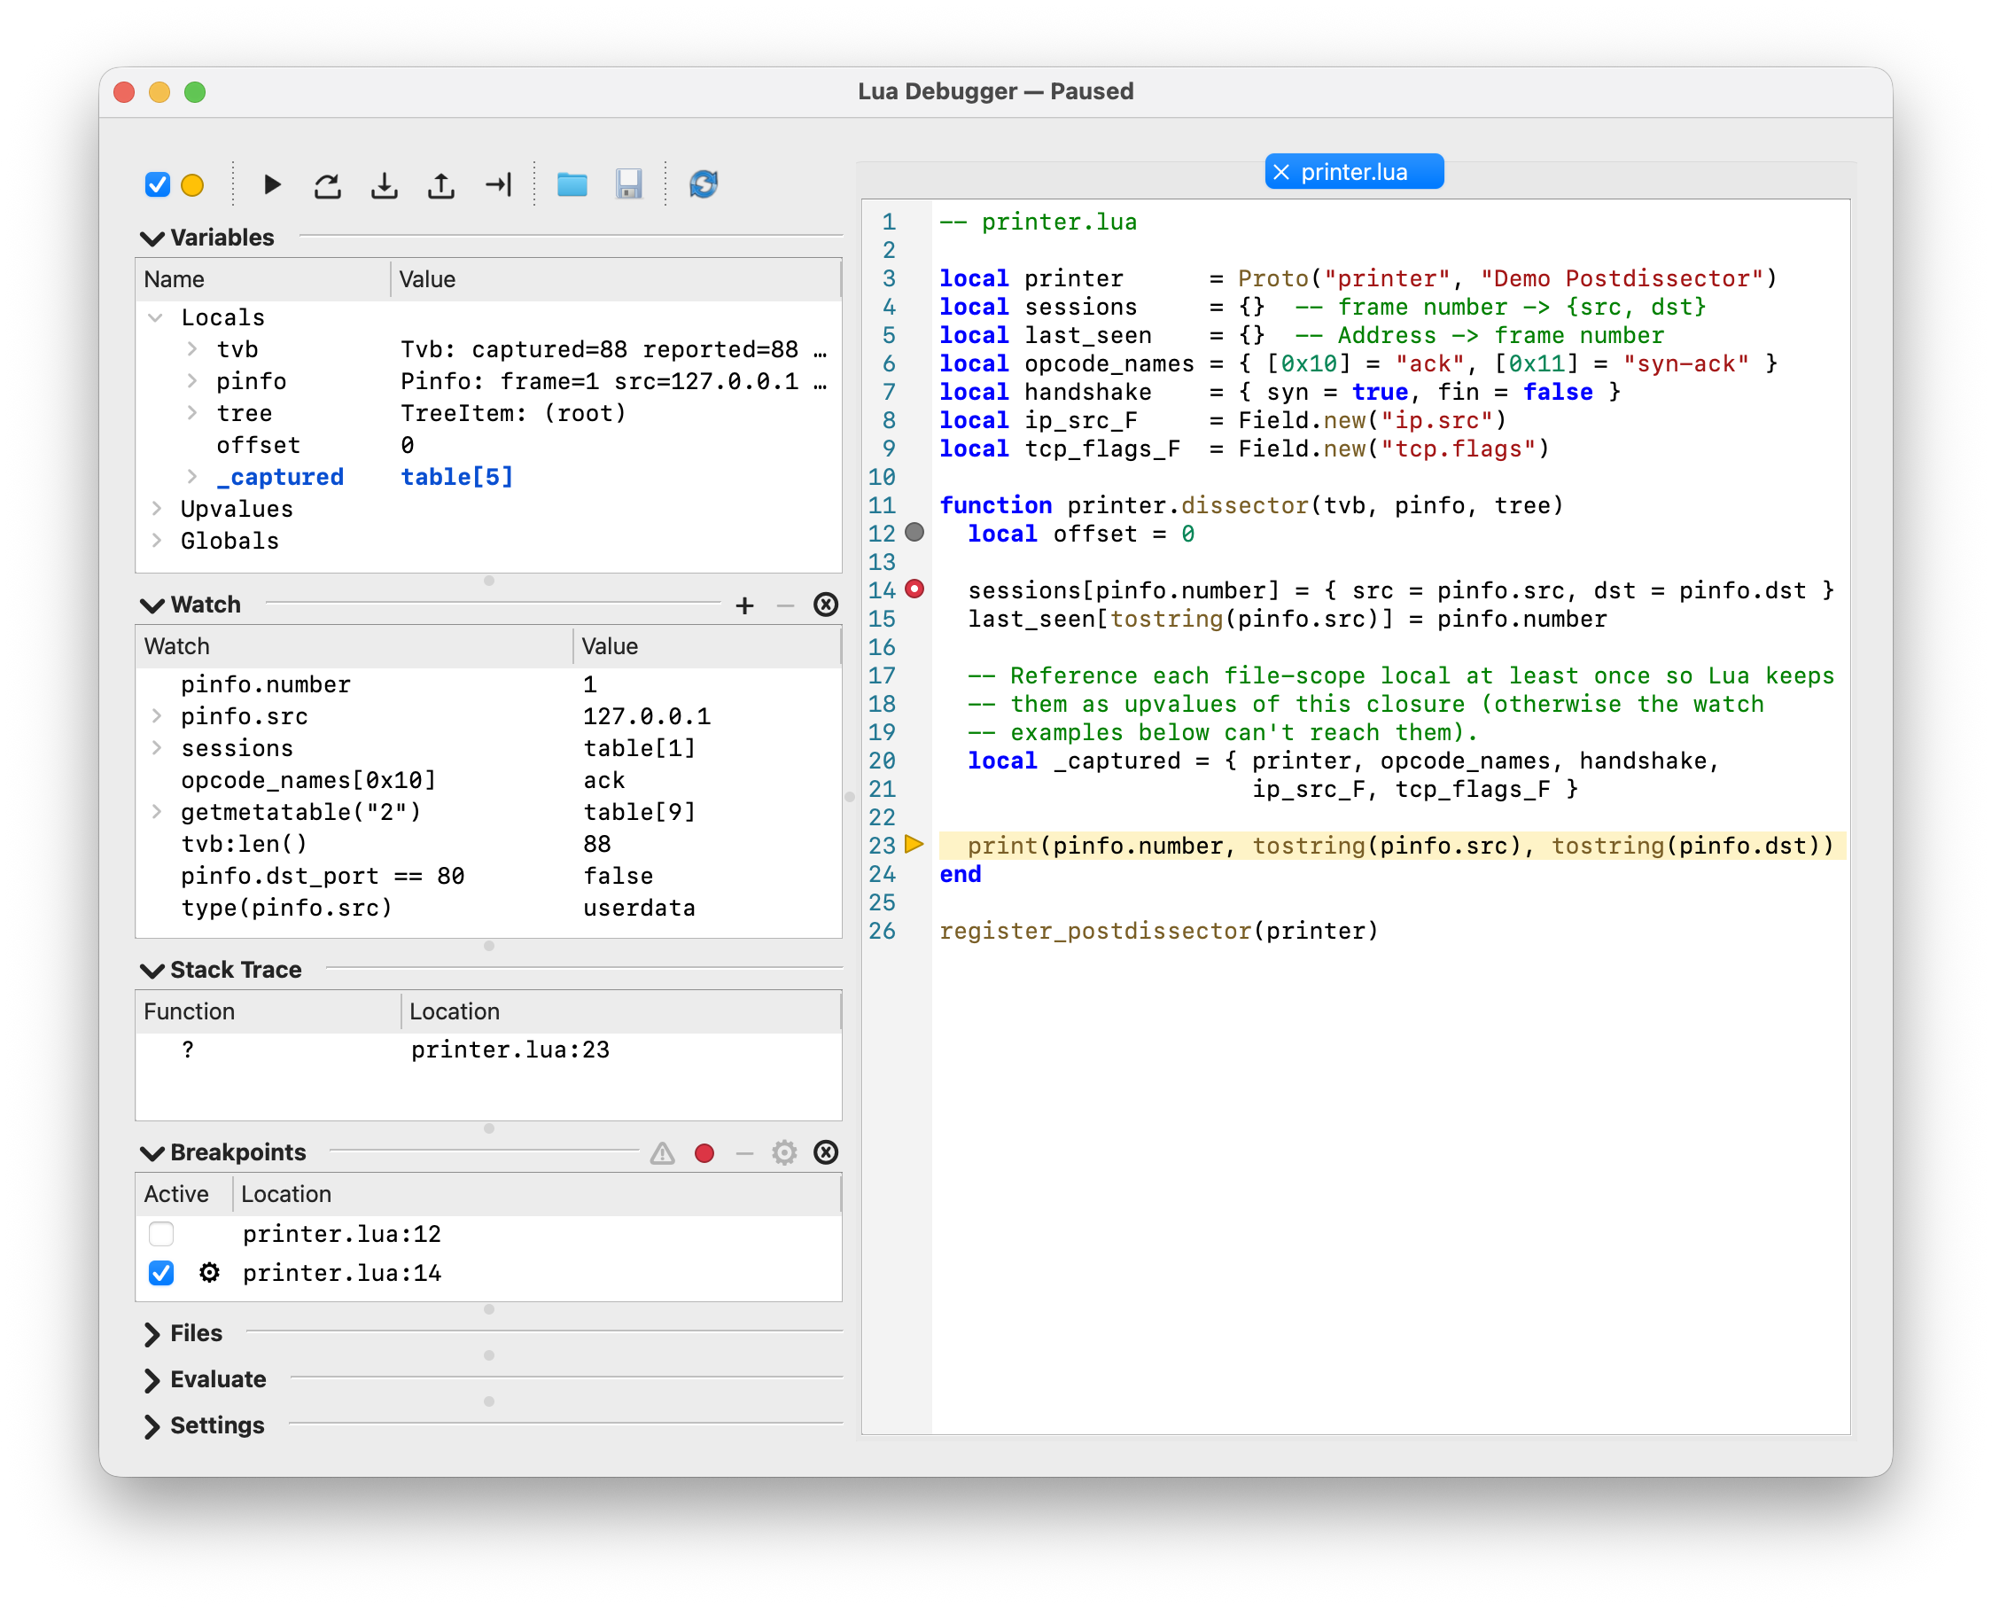This screenshot has height=1608, width=1992.
Task: Clear all watches with X icon
Action: pos(826,605)
